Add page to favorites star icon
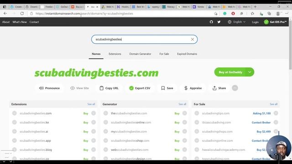Viewport: 292px width, 164px height. [216, 14]
